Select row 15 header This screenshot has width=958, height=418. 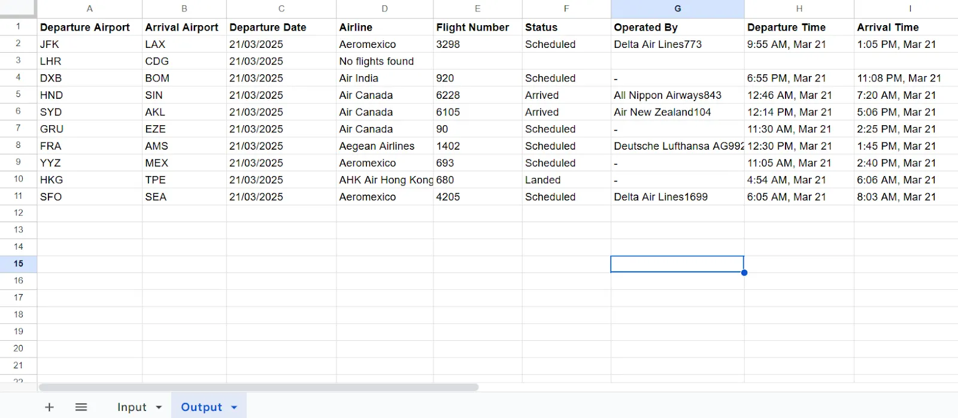point(19,263)
